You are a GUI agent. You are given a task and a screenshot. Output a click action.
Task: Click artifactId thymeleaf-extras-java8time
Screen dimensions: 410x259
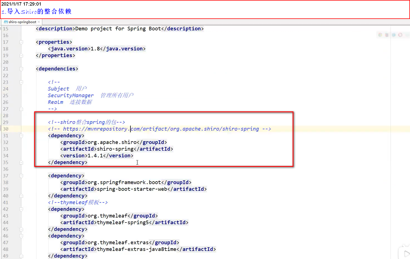(x=137, y=249)
